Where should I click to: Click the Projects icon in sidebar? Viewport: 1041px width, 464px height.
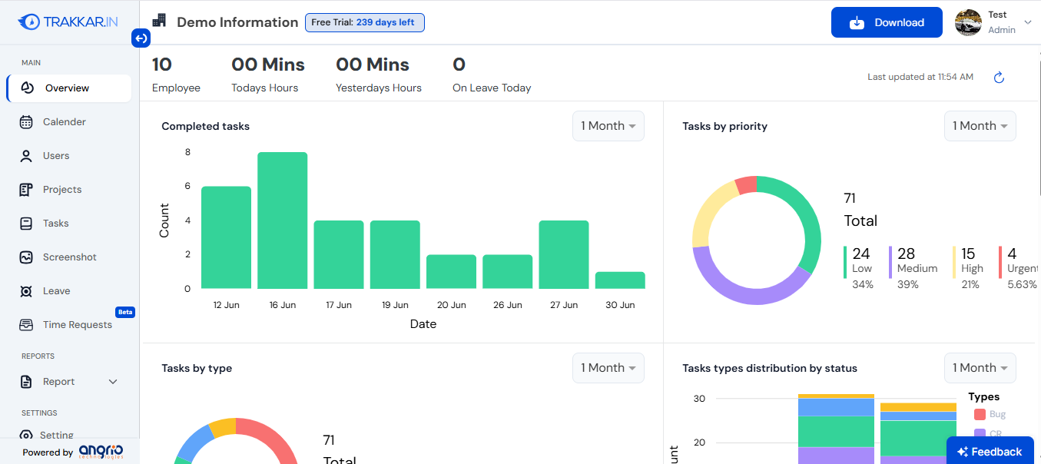tap(26, 189)
